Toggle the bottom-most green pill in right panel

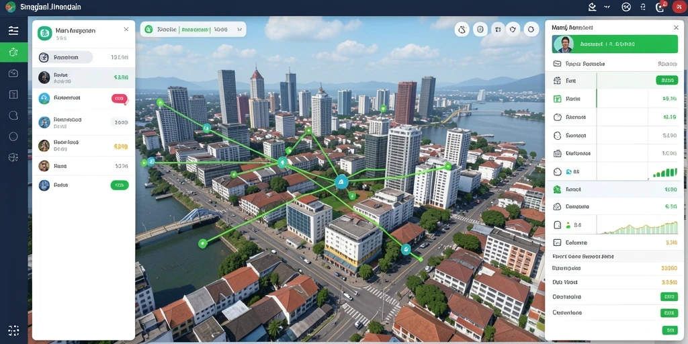click(x=670, y=330)
